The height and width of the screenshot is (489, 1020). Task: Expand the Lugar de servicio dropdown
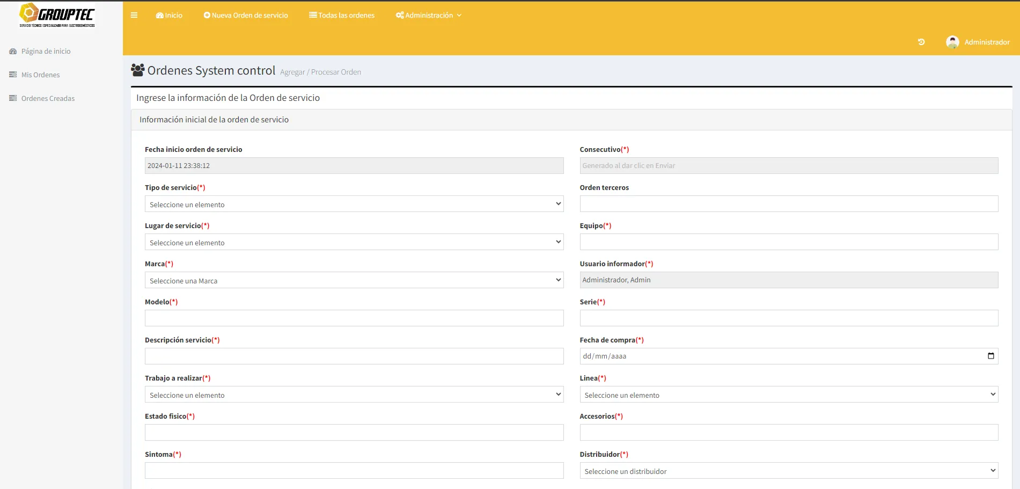[x=354, y=242]
